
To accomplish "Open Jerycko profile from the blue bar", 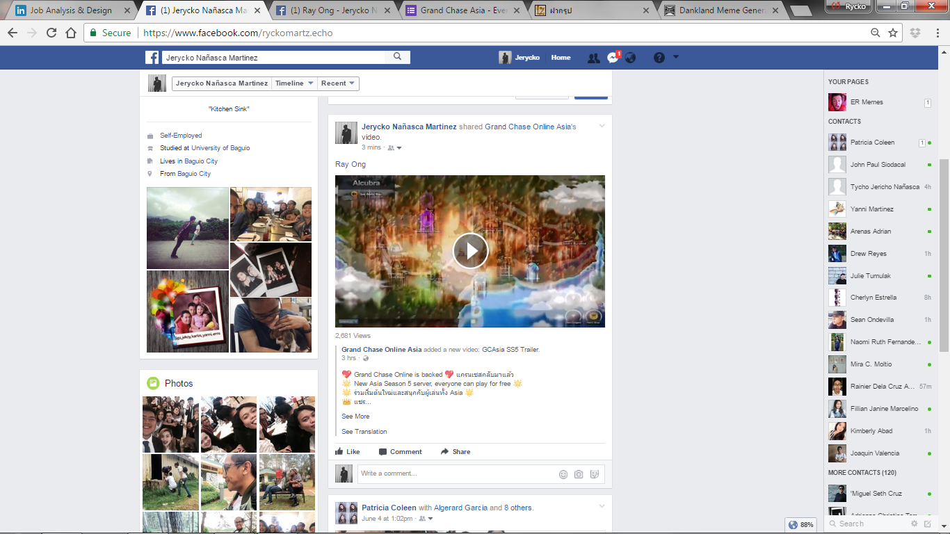I will 520,58.
